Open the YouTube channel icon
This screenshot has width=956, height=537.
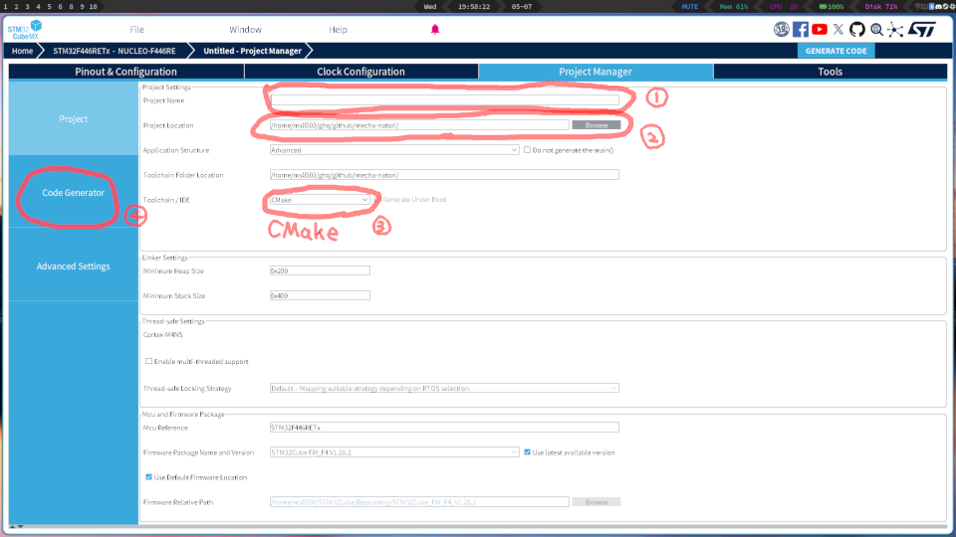pyautogui.click(x=820, y=30)
